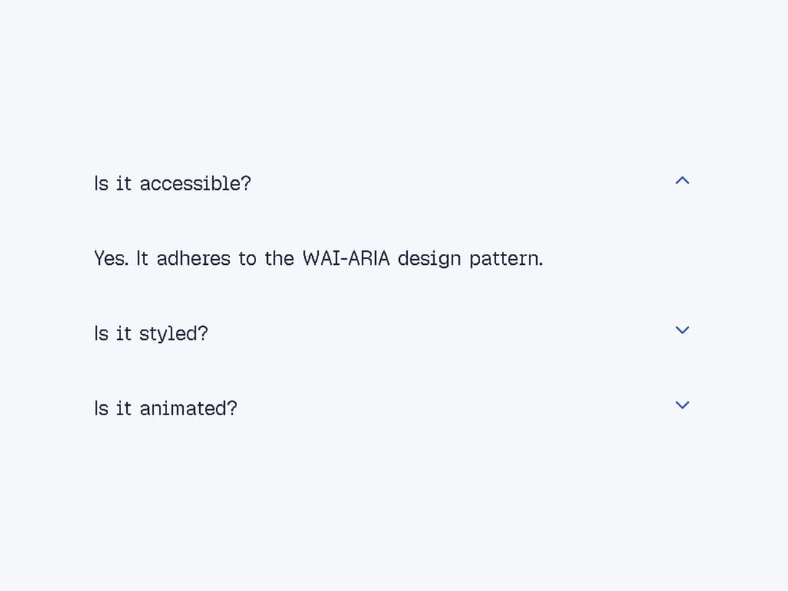Click the word 'animated?' in third header
Screen dimensions: 788x591
188,408
